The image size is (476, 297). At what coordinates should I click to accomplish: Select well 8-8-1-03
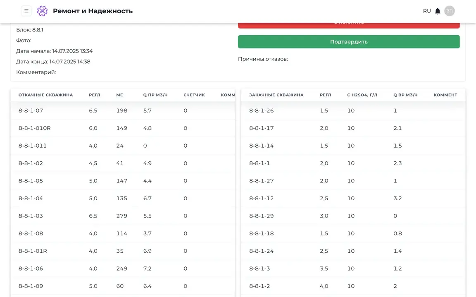pos(123,216)
